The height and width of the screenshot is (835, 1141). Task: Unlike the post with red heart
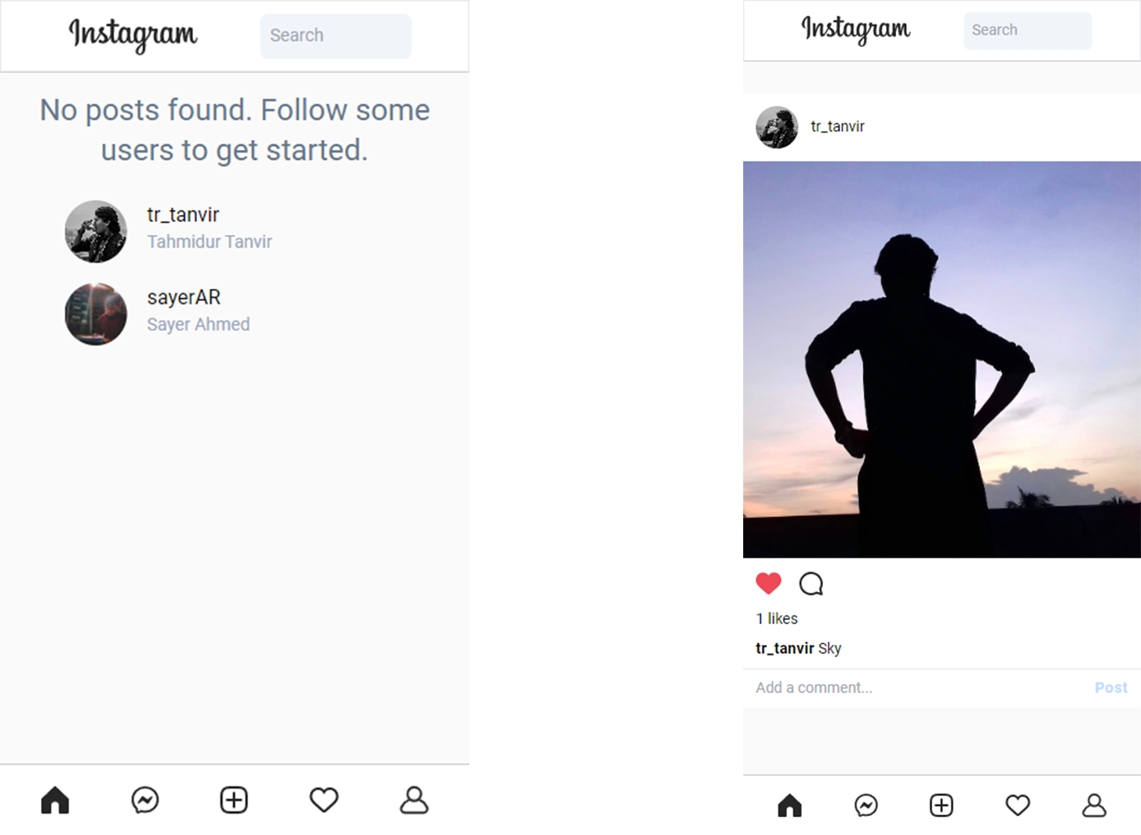(x=768, y=583)
